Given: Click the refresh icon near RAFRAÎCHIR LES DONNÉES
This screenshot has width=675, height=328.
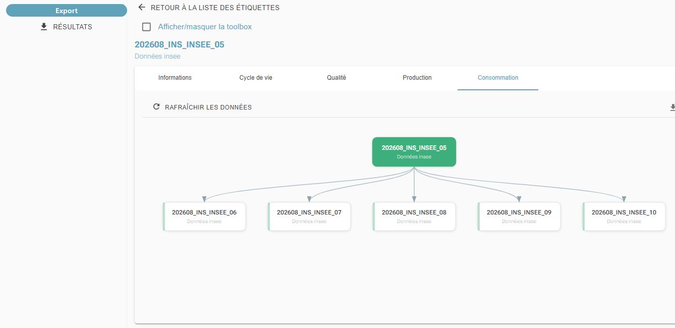Looking at the screenshot, I should coord(156,107).
